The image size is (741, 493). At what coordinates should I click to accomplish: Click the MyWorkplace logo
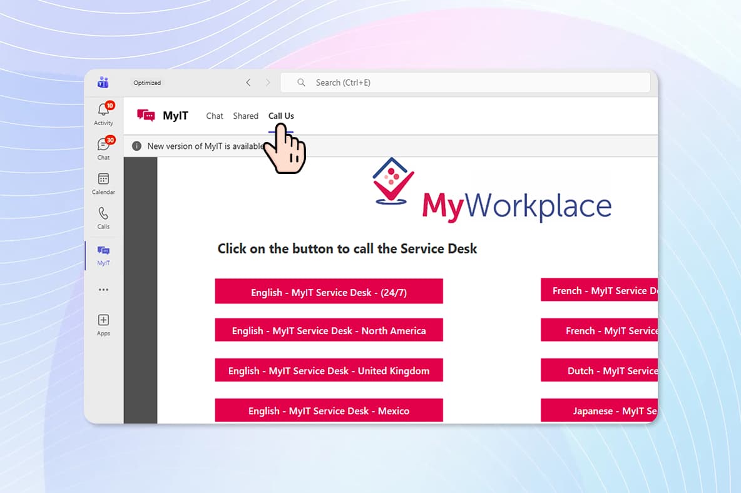point(491,190)
